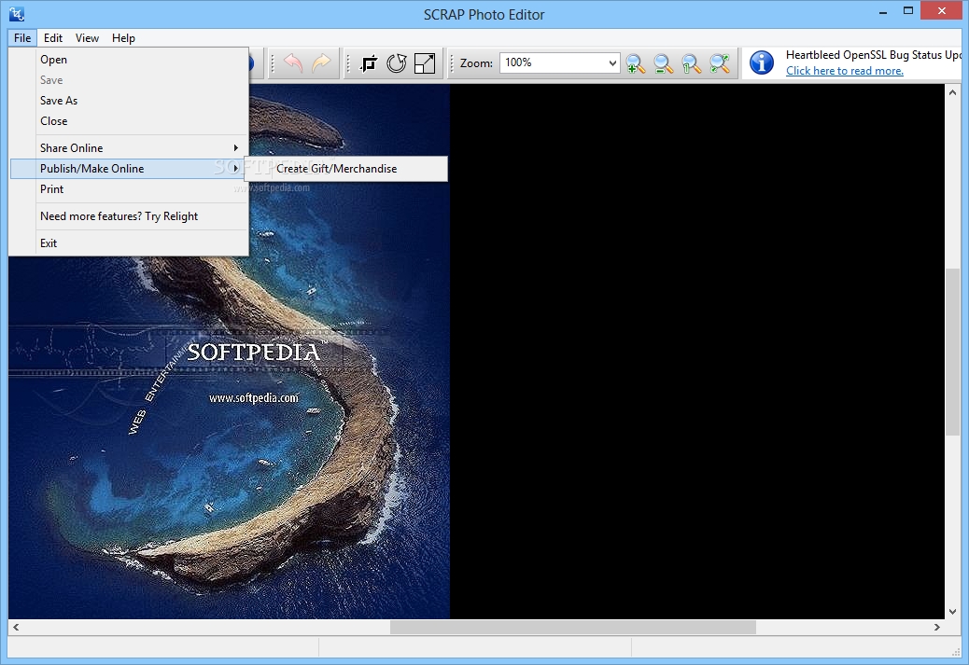
Task: Select Create Gift/Merchandise submenu entry
Action: (x=346, y=169)
